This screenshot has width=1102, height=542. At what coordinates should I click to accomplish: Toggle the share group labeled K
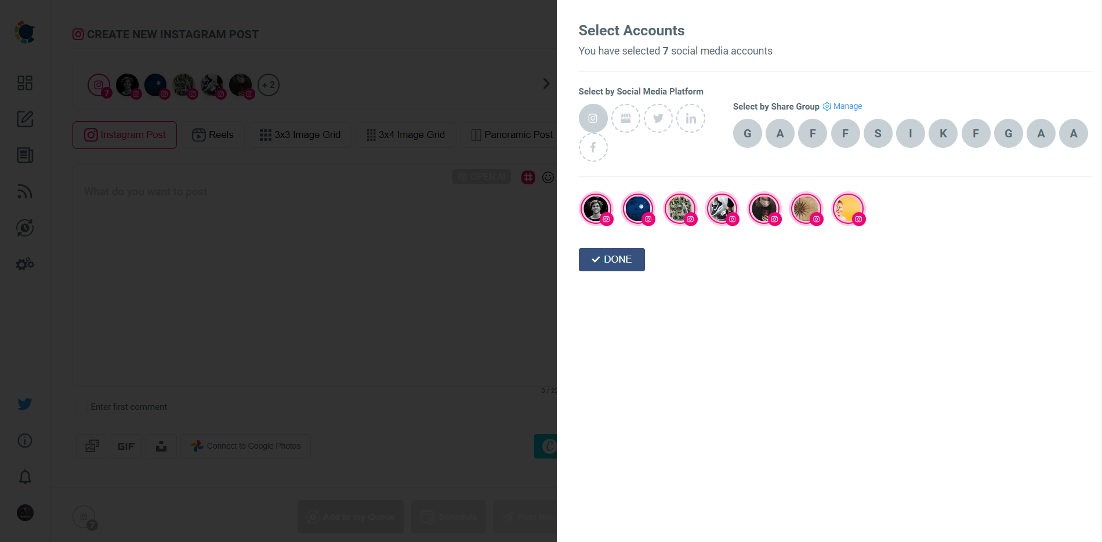[942, 133]
